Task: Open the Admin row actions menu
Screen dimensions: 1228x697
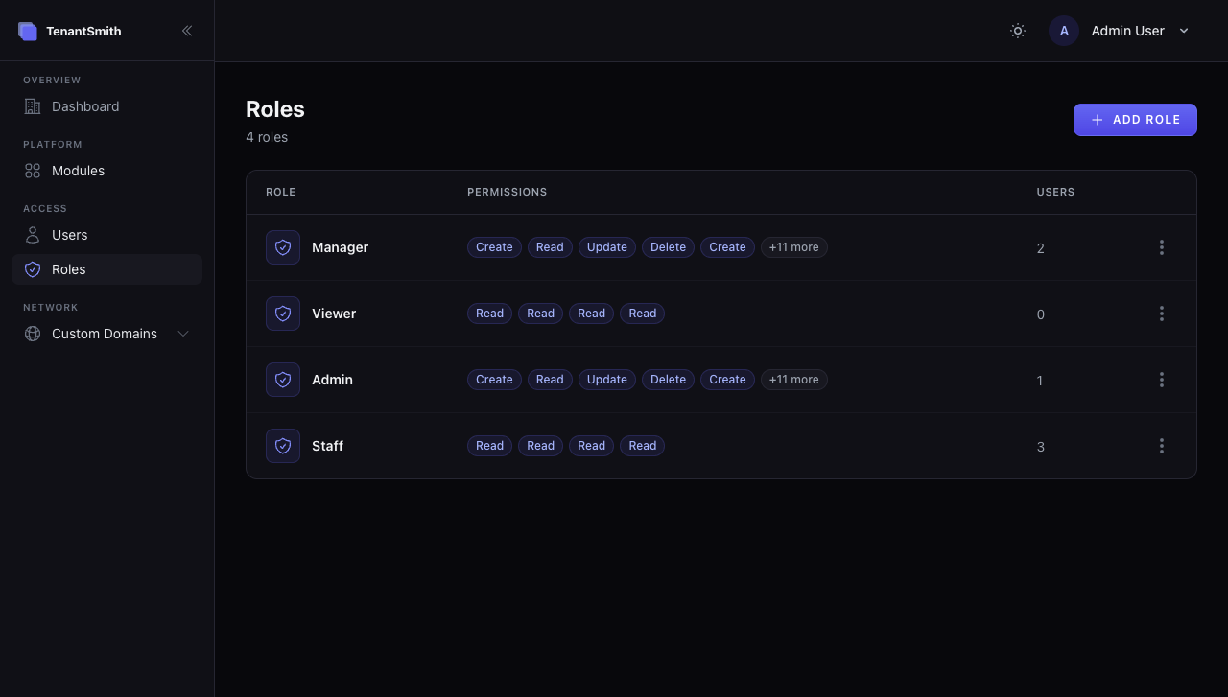Action: [1162, 380]
